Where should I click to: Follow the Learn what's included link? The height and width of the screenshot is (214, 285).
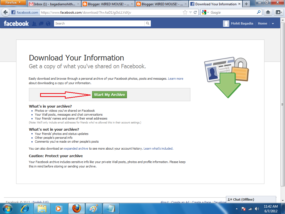158,149
